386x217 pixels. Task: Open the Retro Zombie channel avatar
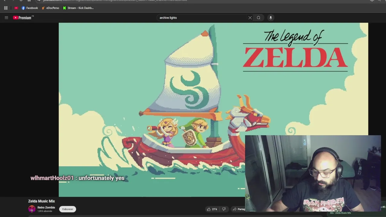pyautogui.click(x=32, y=209)
